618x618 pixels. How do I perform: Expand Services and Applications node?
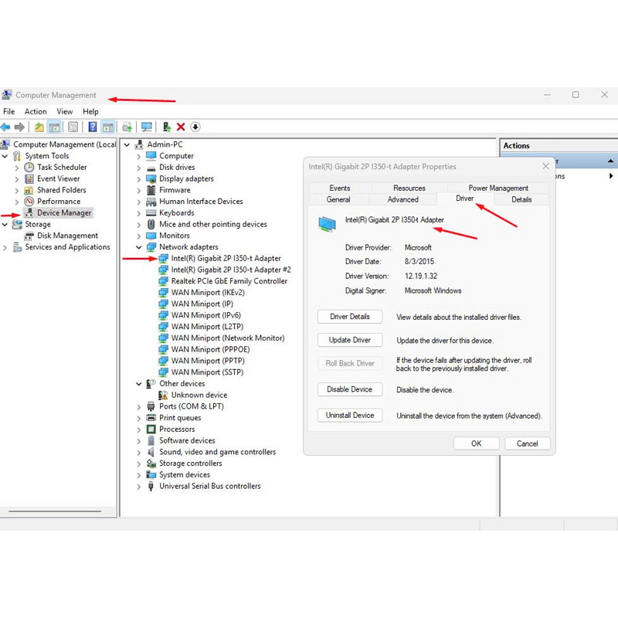coord(5,247)
